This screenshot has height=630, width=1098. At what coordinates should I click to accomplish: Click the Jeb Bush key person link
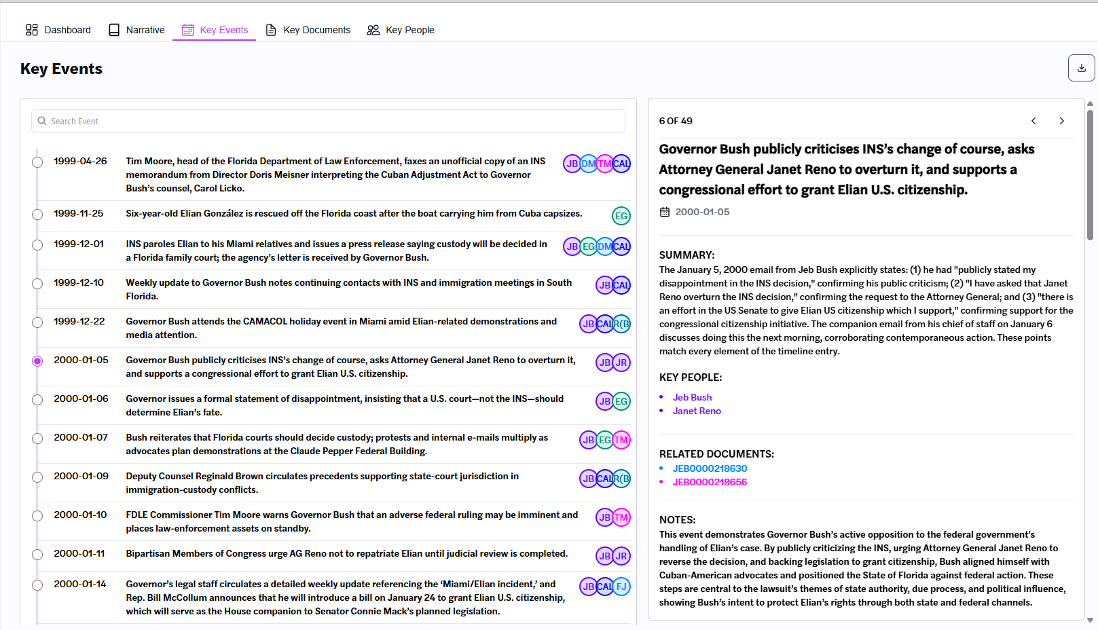point(692,397)
